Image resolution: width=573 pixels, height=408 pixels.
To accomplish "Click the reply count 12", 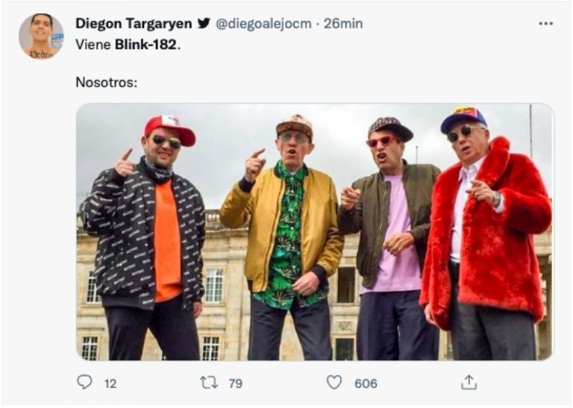I will [110, 383].
